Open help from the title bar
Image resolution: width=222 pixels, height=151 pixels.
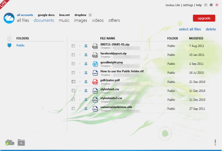[x=199, y=5]
